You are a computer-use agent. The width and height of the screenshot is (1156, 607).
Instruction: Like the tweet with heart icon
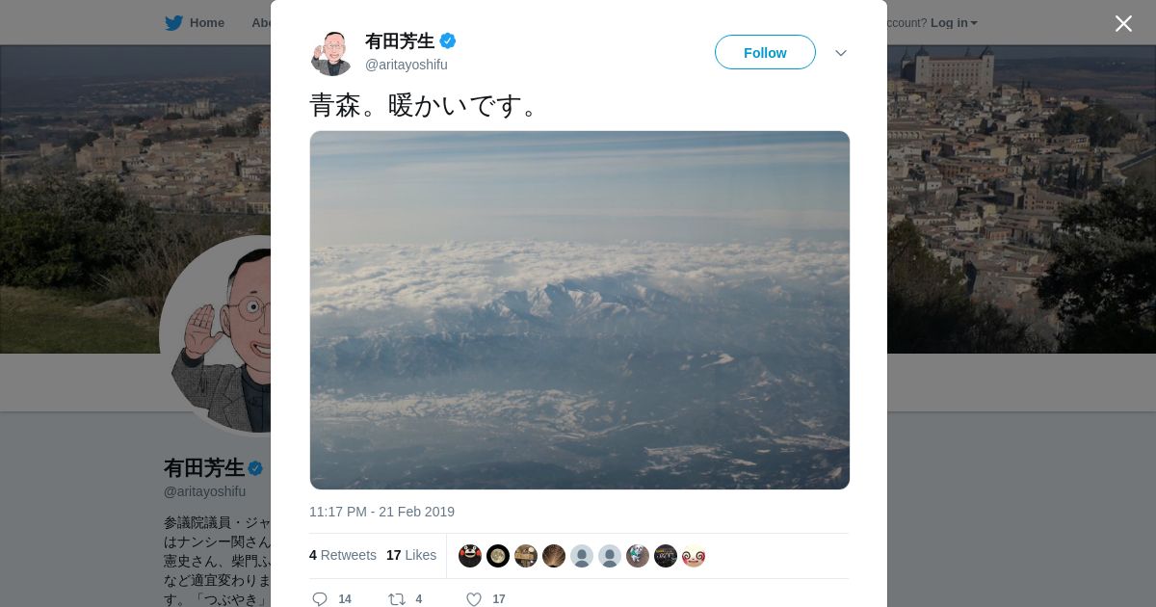click(x=474, y=599)
